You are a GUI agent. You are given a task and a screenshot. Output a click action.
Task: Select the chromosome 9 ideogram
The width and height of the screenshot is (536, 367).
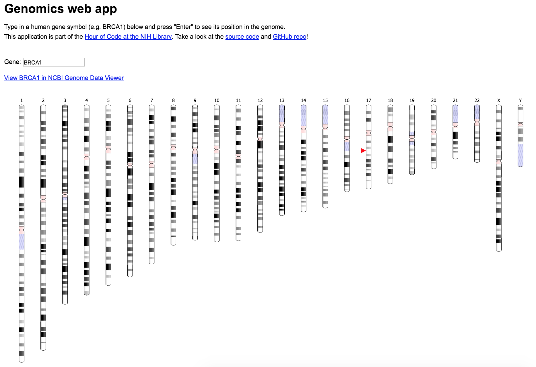(195, 172)
